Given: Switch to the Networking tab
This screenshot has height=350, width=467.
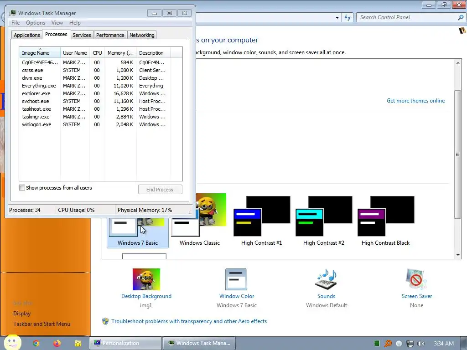Looking at the screenshot, I should [142, 35].
